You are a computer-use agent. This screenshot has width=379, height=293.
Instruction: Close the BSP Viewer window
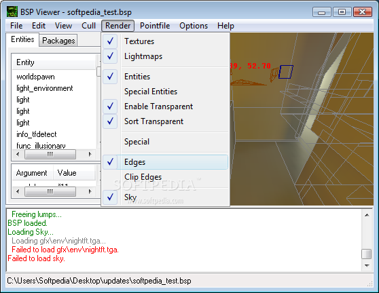pyautogui.click(x=362, y=12)
